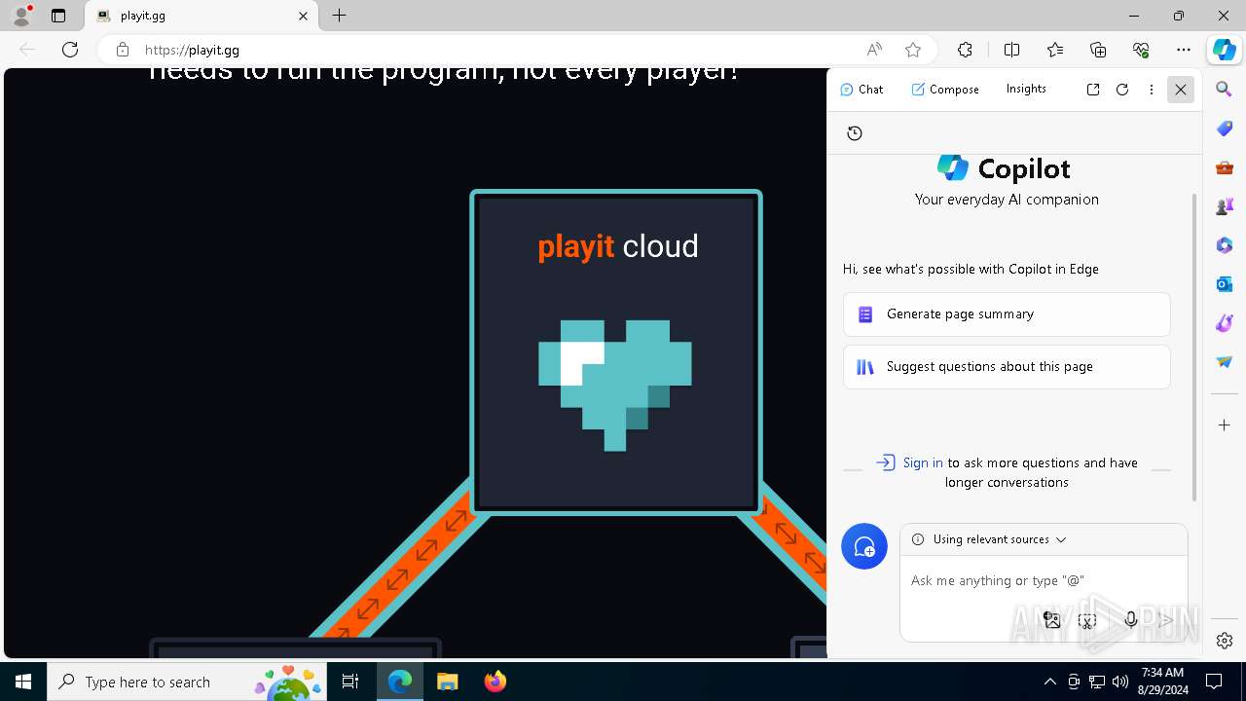The width and height of the screenshot is (1246, 701).
Task: Click the playit cloud heart logo
Action: click(x=615, y=386)
